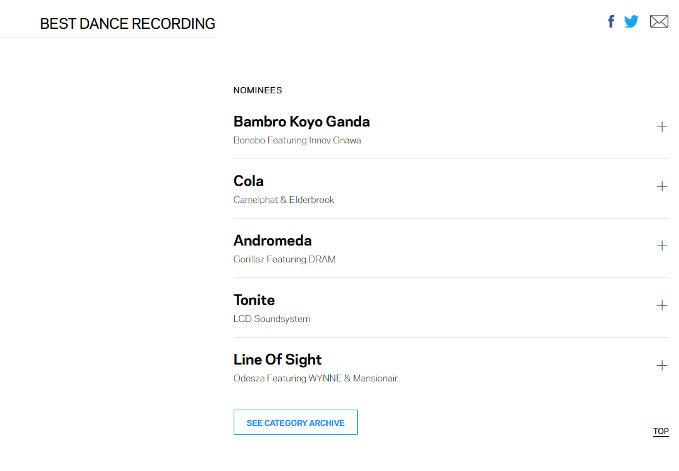The height and width of the screenshot is (471, 679).
Task: Expand the Cola nominee plus icon
Action: (x=662, y=187)
